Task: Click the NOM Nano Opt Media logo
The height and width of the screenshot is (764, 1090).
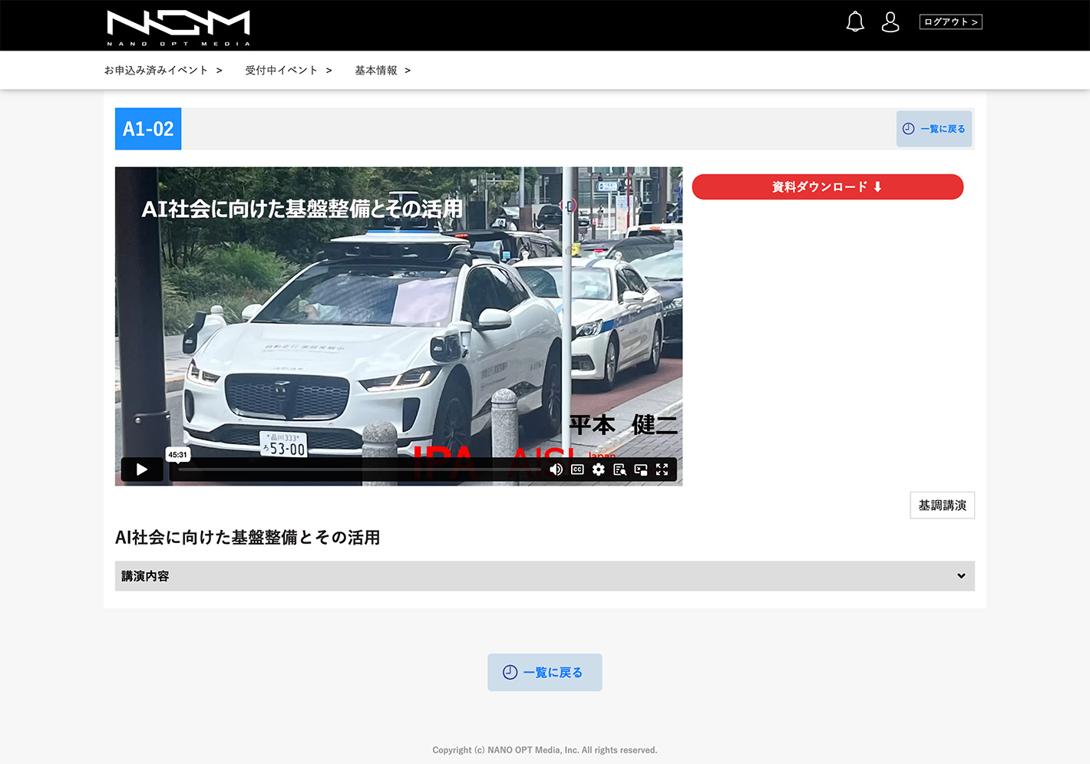Action: [x=178, y=27]
